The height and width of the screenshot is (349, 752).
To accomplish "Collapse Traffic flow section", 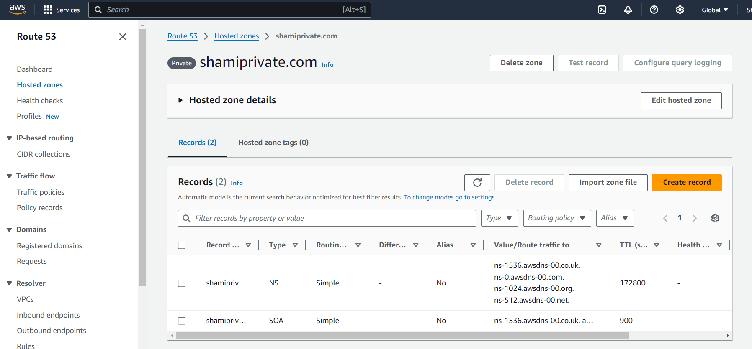I will (9, 176).
